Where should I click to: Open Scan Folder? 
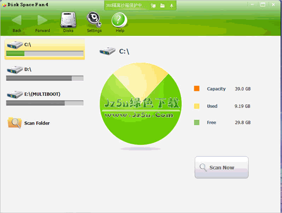tap(29, 123)
